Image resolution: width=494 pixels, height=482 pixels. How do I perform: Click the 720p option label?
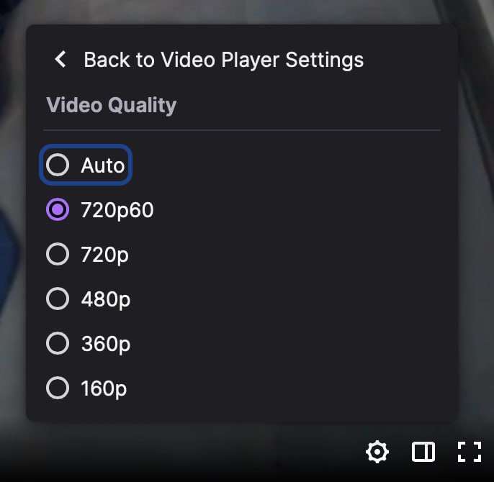click(104, 255)
